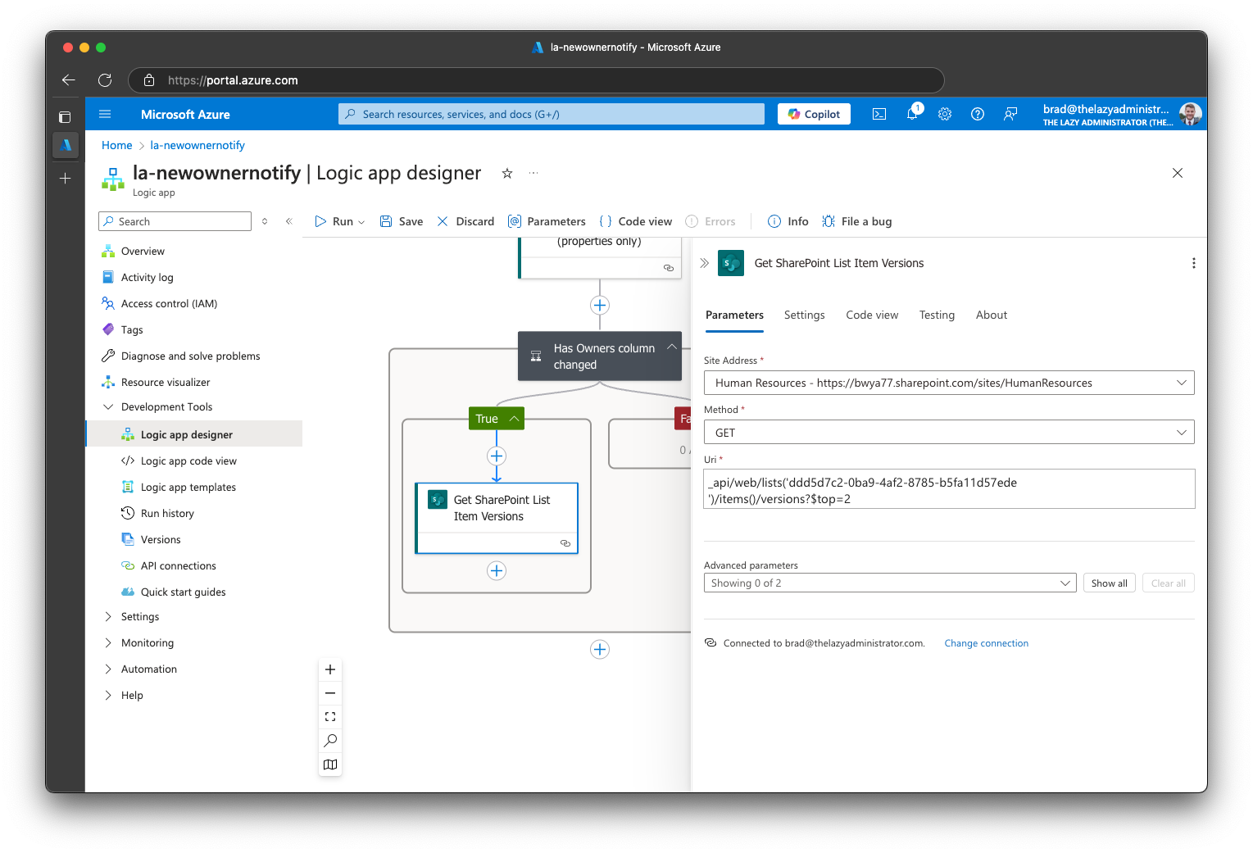This screenshot has height=853, width=1253.
Task: Click File a bug
Action: click(856, 221)
